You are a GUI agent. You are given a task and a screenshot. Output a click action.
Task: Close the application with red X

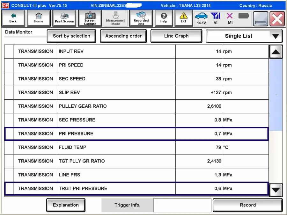tap(277, 19)
